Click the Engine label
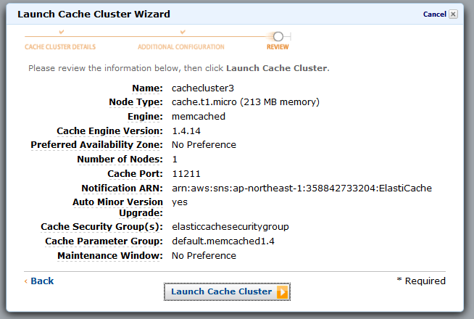Screen dimensions: 474x319 pyautogui.click(x=145, y=117)
